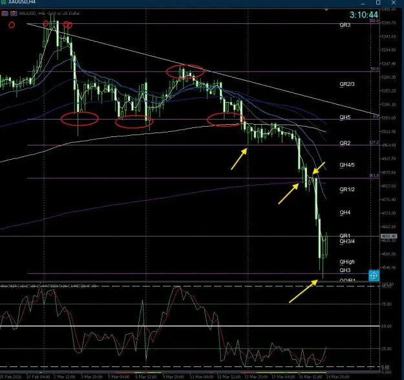Screen dimensions: 404x380
Task: Click the blue crosshair target button
Action: [374, 276]
